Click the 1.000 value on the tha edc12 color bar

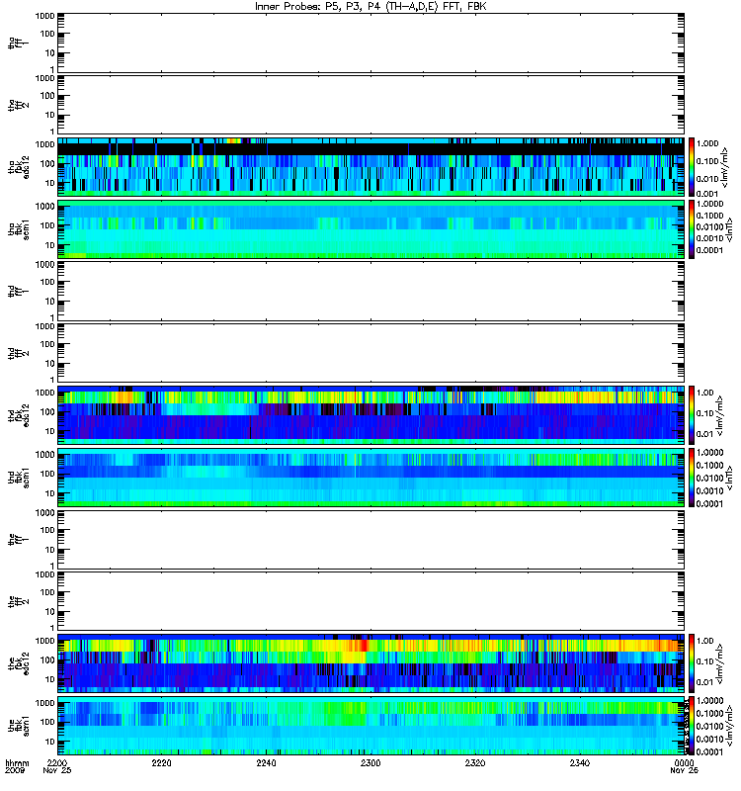[707, 143]
